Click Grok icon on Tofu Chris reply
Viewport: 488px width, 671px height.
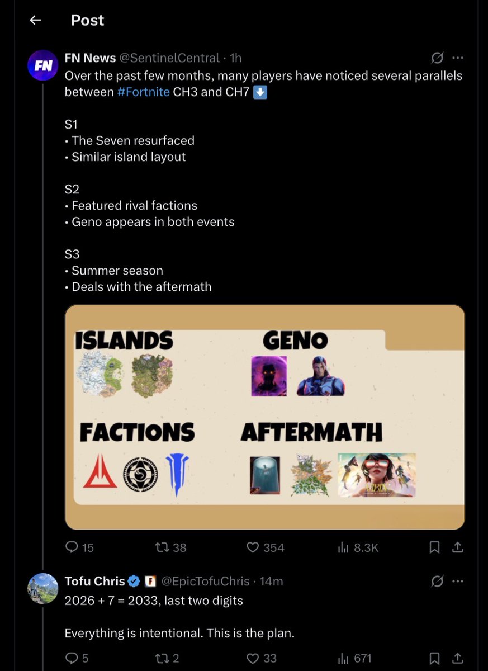[x=437, y=582]
